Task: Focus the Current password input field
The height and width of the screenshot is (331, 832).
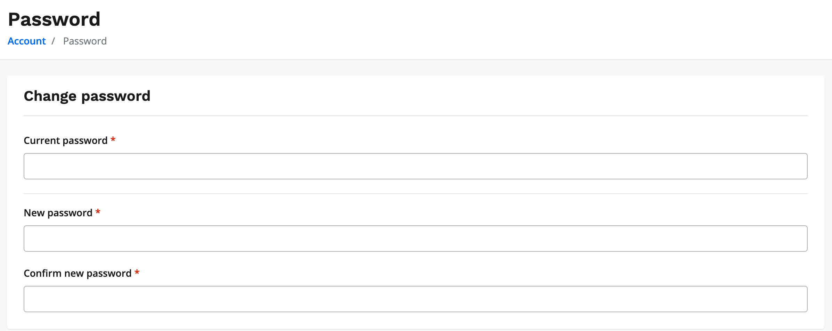Action: (x=415, y=166)
